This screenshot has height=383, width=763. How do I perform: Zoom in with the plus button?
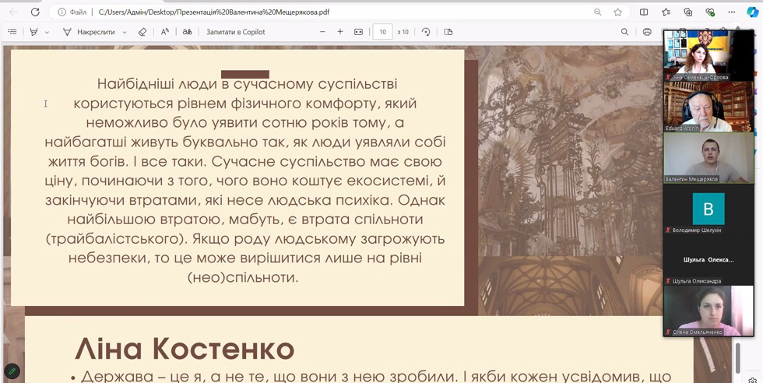(340, 32)
